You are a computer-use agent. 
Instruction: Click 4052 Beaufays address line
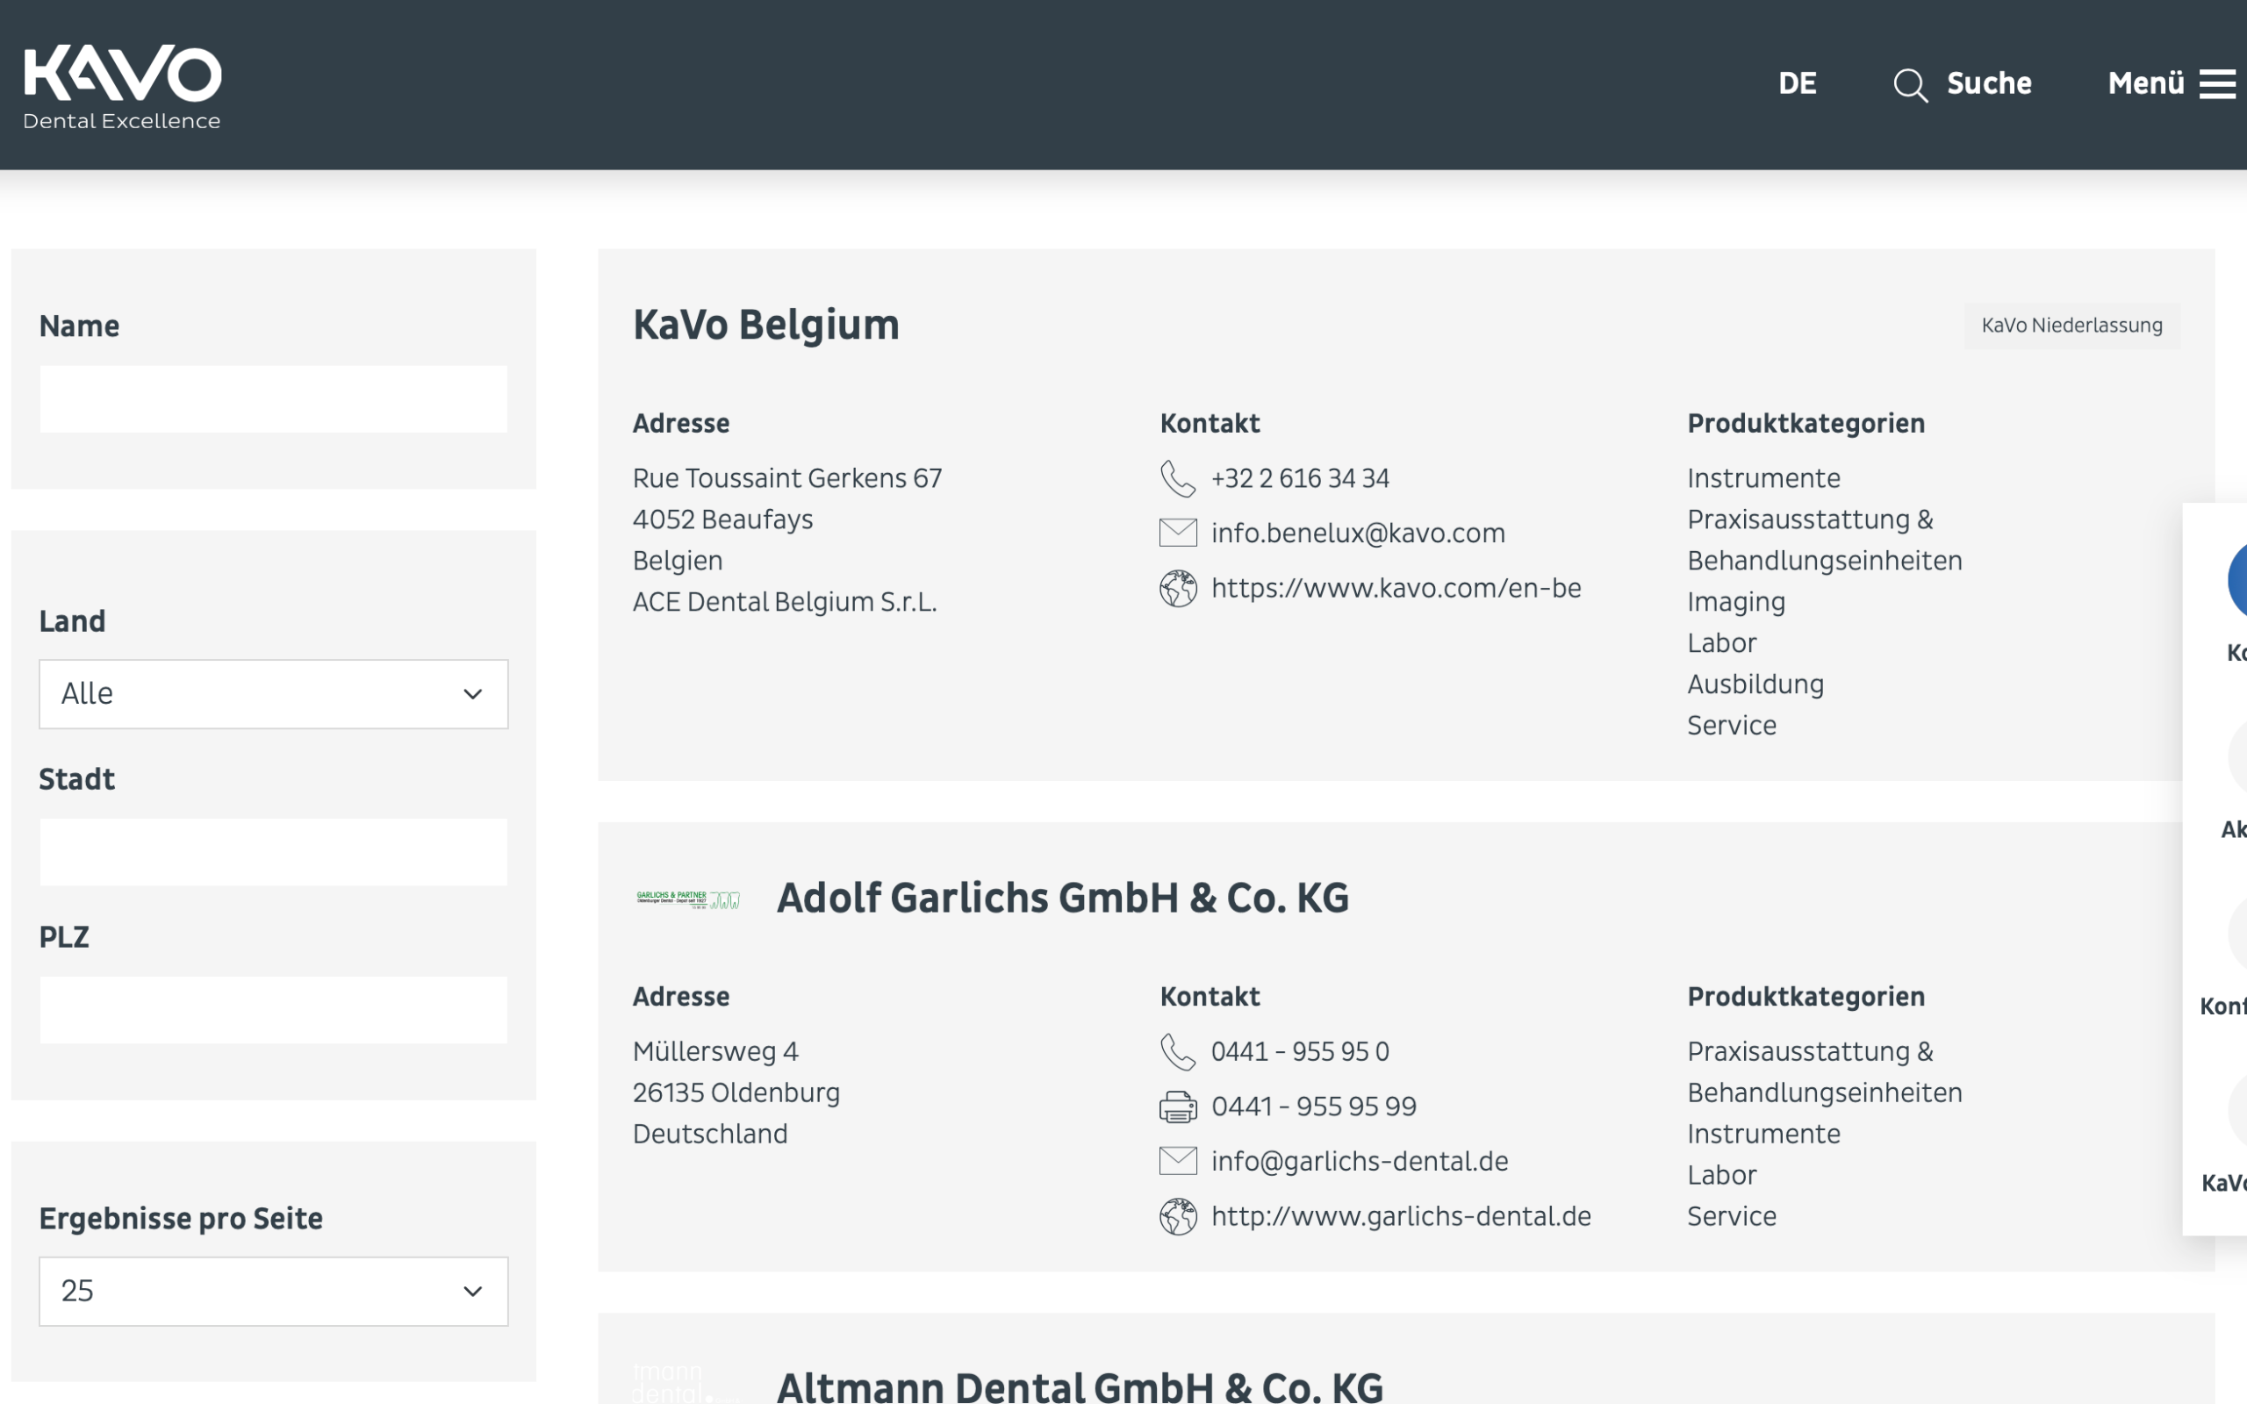click(722, 519)
